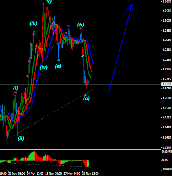Click the 1.2525 price axis value
The height and width of the screenshot is (176, 172).
coord(167,117)
